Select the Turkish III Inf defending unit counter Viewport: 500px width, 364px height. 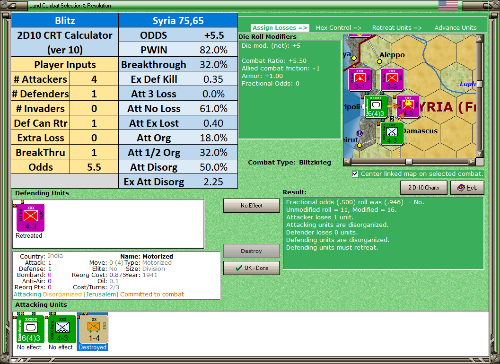pyautogui.click(x=30, y=218)
